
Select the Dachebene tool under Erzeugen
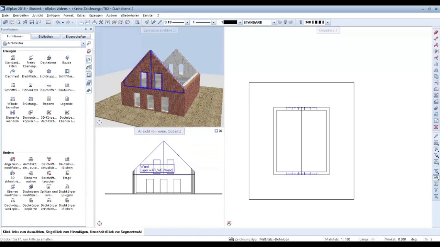(48, 60)
